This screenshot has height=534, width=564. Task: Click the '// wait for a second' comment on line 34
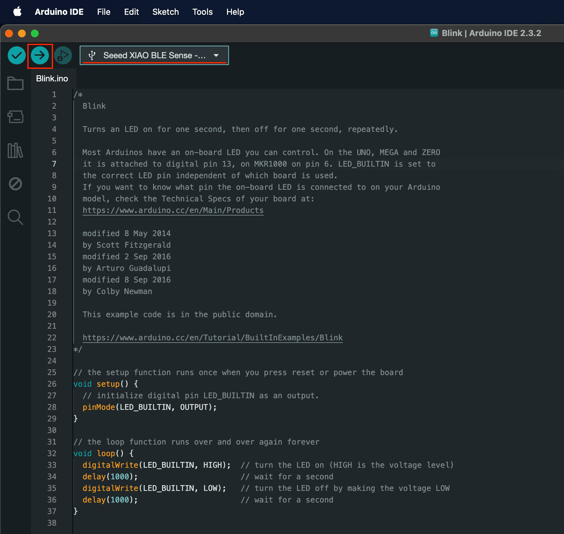pyautogui.click(x=287, y=477)
